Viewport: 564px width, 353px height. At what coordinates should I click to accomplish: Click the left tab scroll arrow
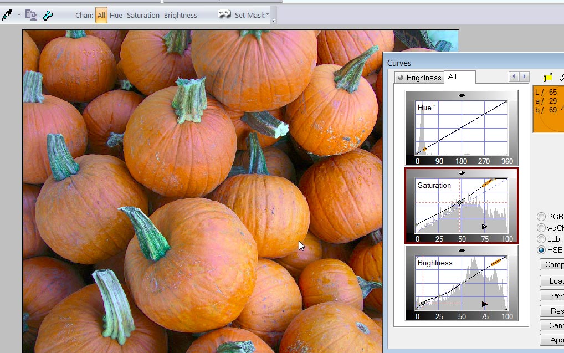tap(514, 76)
